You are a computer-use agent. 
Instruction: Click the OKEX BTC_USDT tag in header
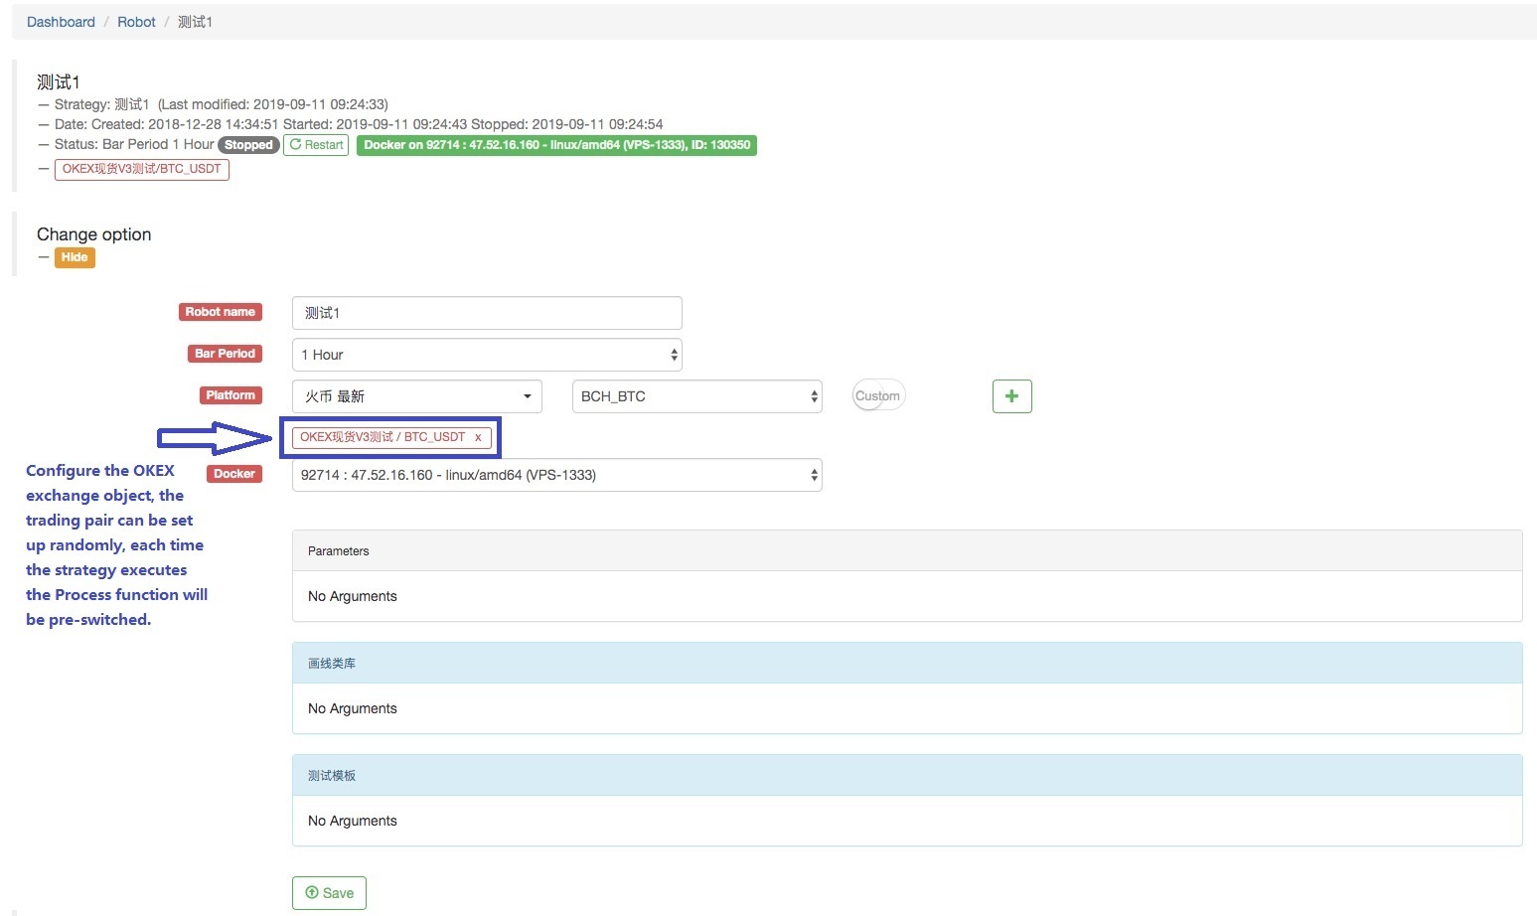[x=142, y=169]
